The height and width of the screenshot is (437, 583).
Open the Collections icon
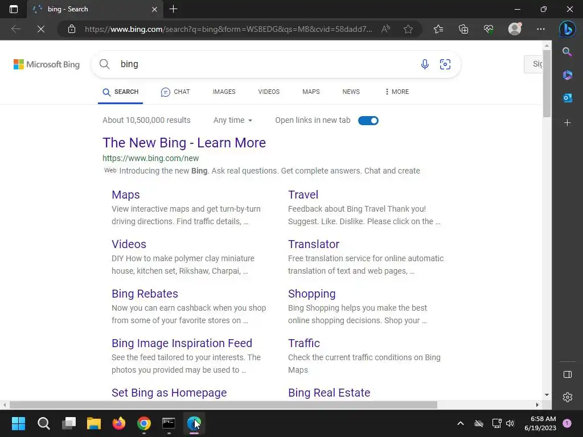tap(463, 29)
